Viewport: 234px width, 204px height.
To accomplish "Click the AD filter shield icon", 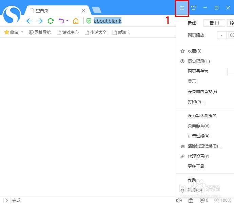I will (202, 200).
